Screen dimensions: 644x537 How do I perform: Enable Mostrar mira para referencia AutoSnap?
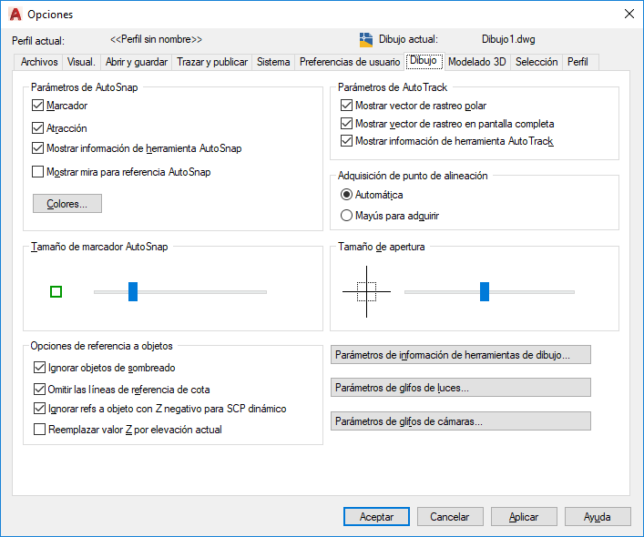pos(37,171)
